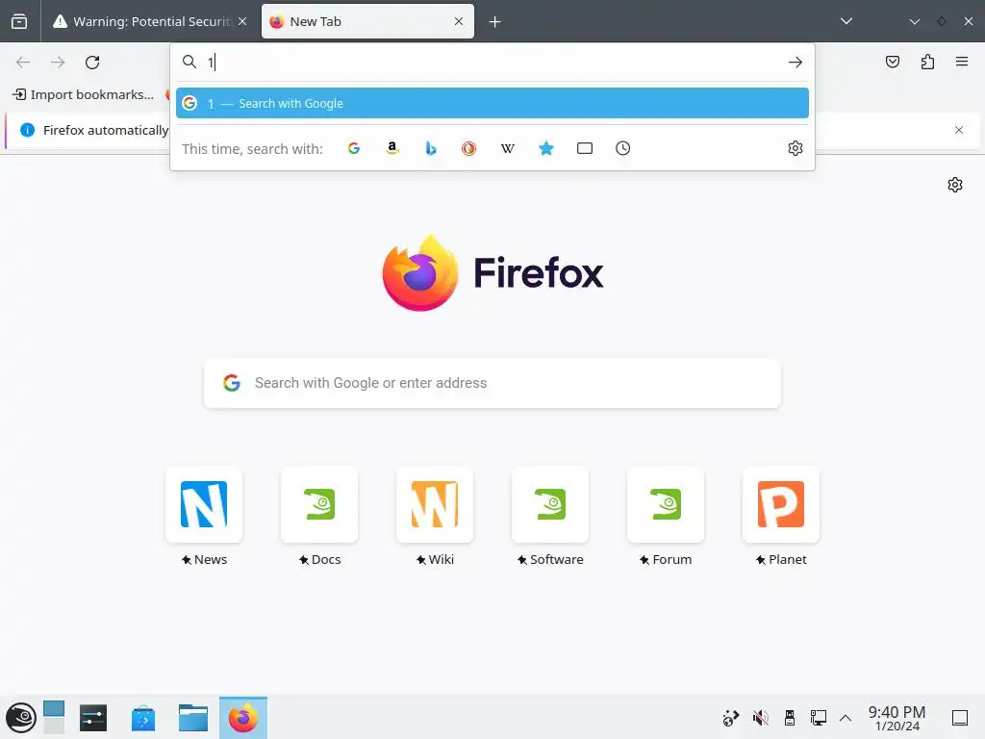The height and width of the screenshot is (739, 985).
Task: Save to Pocket icon
Action: pyautogui.click(x=893, y=62)
